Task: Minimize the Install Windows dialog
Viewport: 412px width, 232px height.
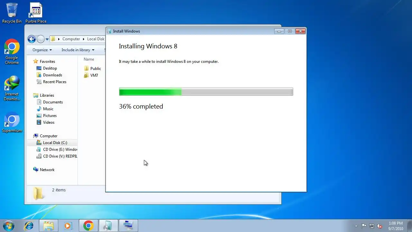Action: point(279,31)
